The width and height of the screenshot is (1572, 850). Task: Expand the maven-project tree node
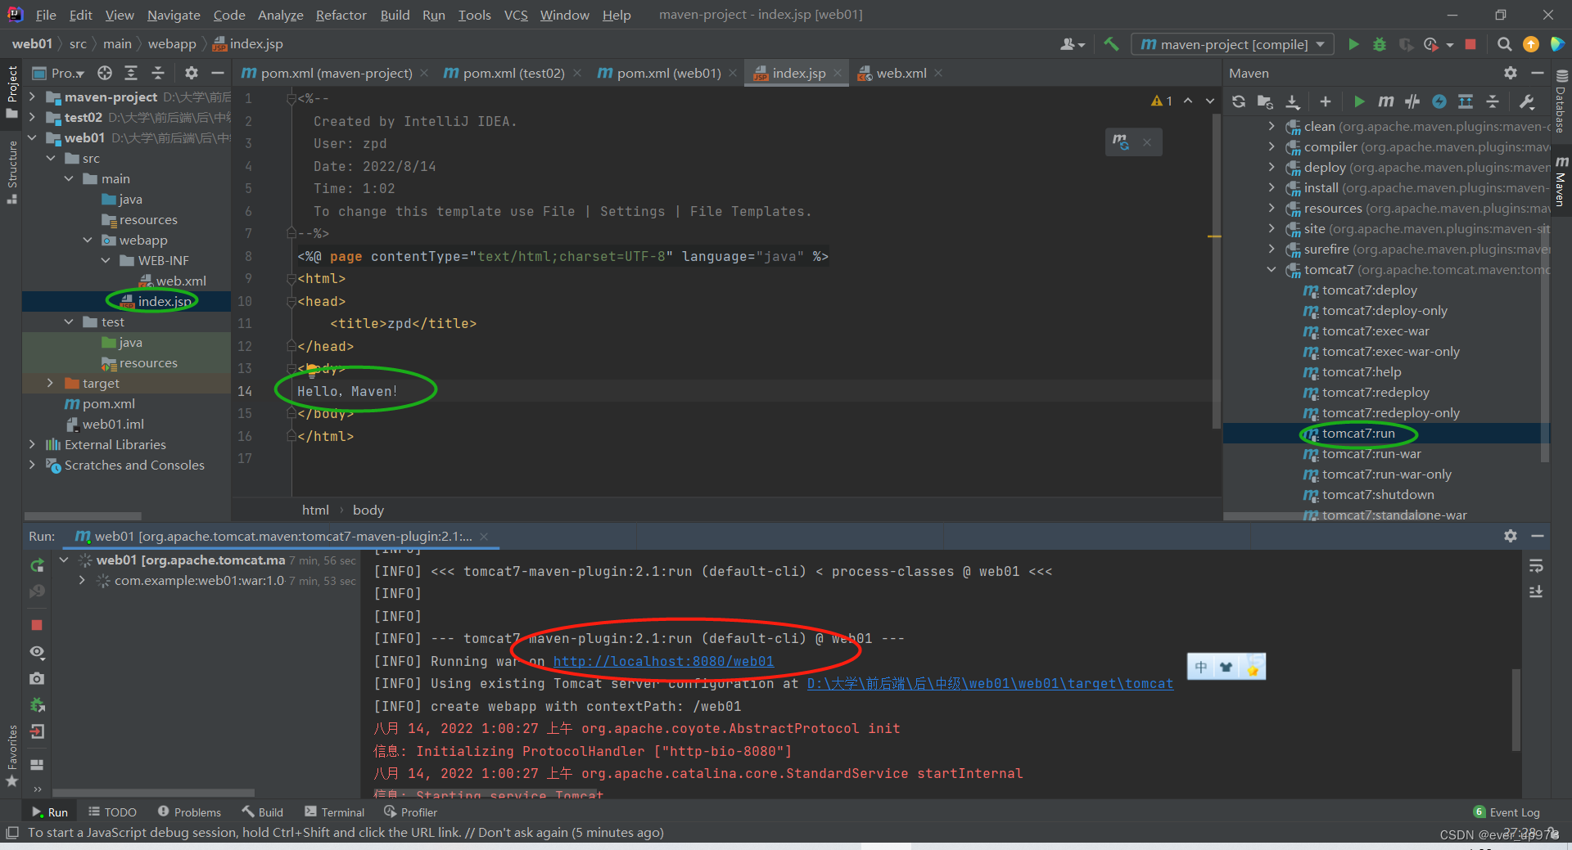pyautogui.click(x=32, y=97)
